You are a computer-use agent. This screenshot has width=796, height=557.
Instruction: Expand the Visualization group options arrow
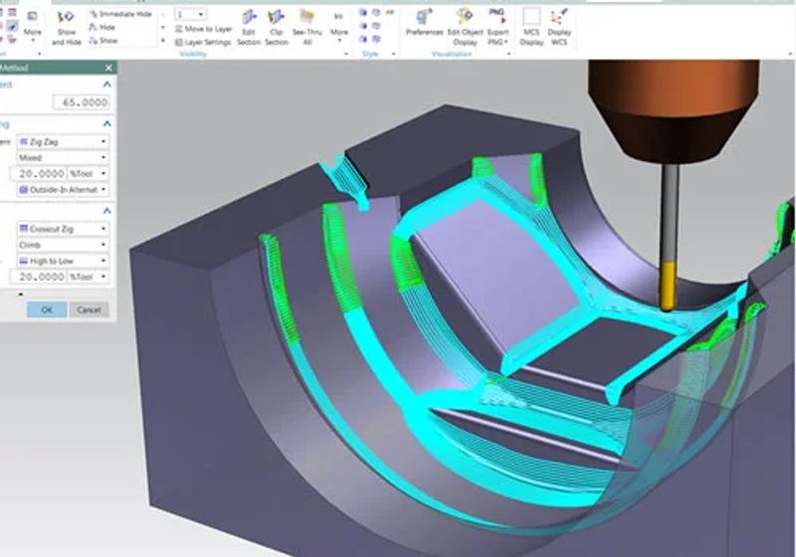(508, 54)
